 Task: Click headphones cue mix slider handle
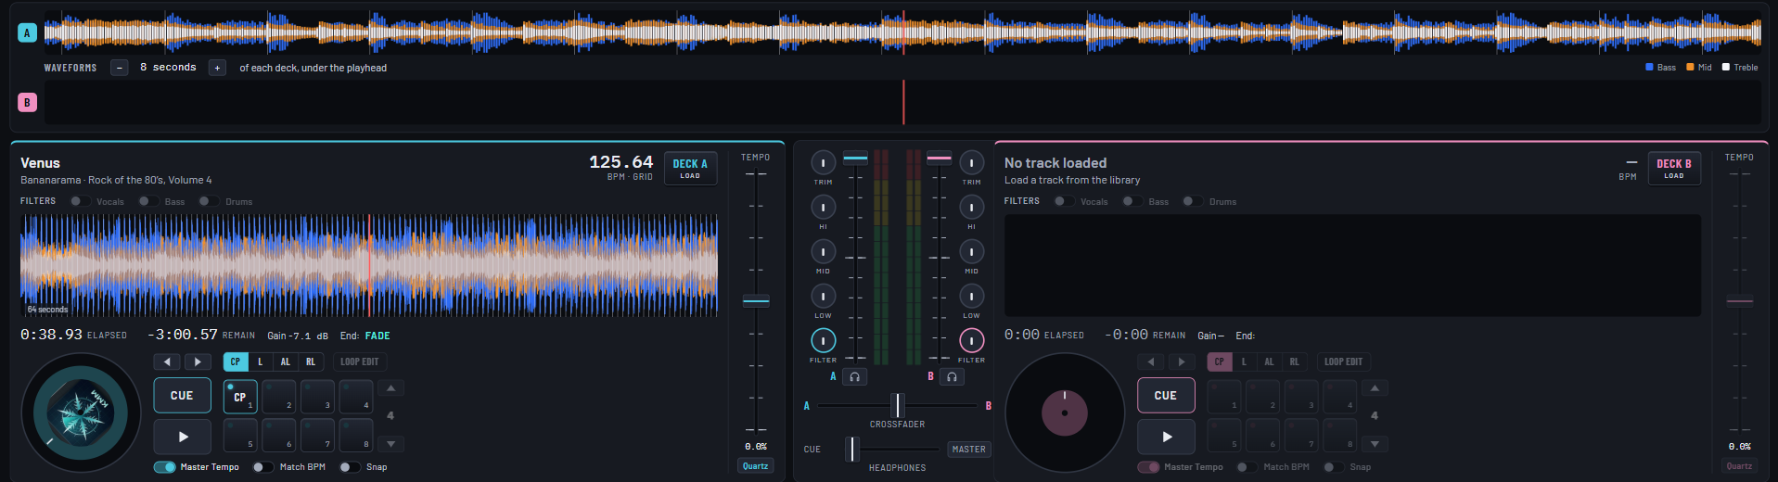pos(852,449)
